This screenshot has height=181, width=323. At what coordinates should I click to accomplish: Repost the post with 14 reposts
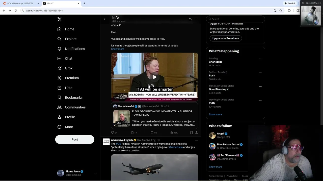point(134,132)
